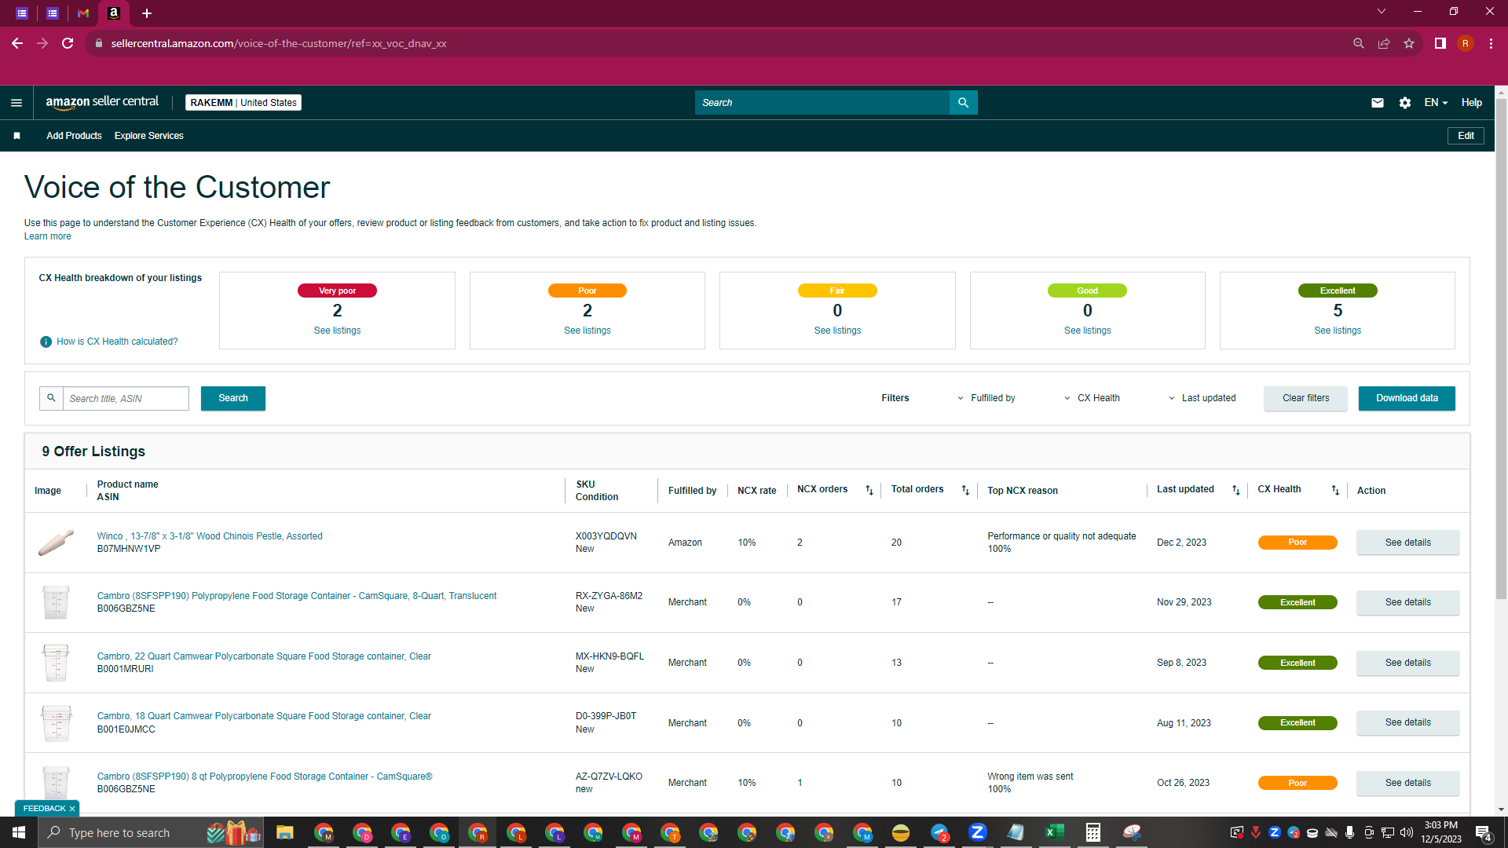Open the EN language dropdown

pos(1436,103)
